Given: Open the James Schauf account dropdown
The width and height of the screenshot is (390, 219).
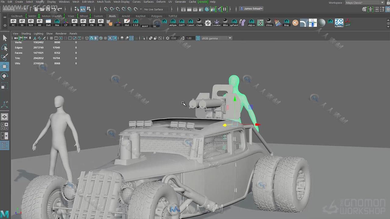Looking at the screenshot, I should pos(251,9).
